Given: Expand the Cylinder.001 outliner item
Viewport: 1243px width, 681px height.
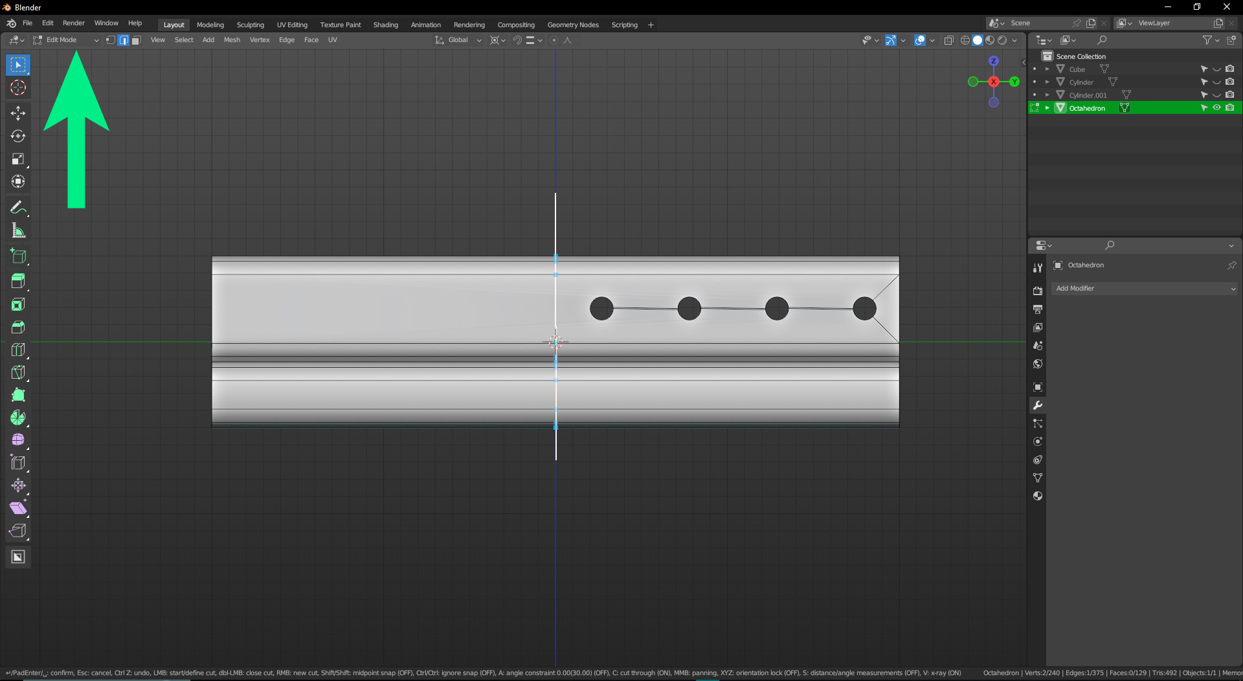Looking at the screenshot, I should 1047,95.
